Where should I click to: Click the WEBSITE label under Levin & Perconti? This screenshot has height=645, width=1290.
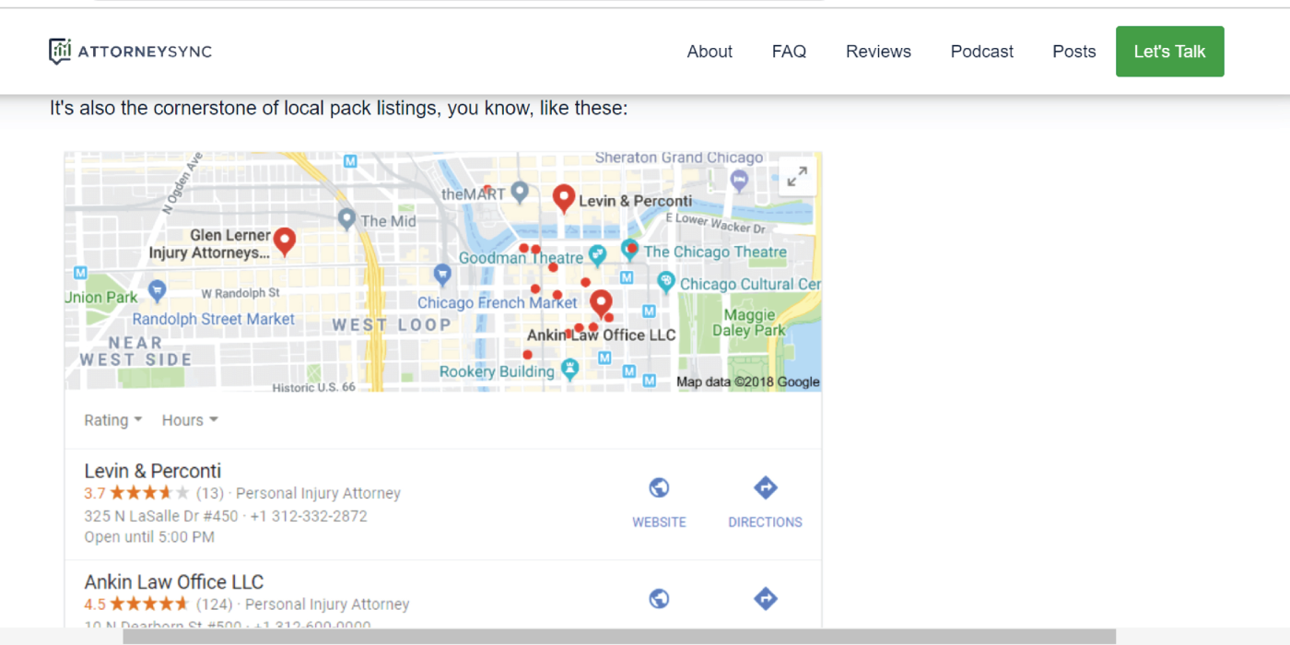click(x=659, y=522)
